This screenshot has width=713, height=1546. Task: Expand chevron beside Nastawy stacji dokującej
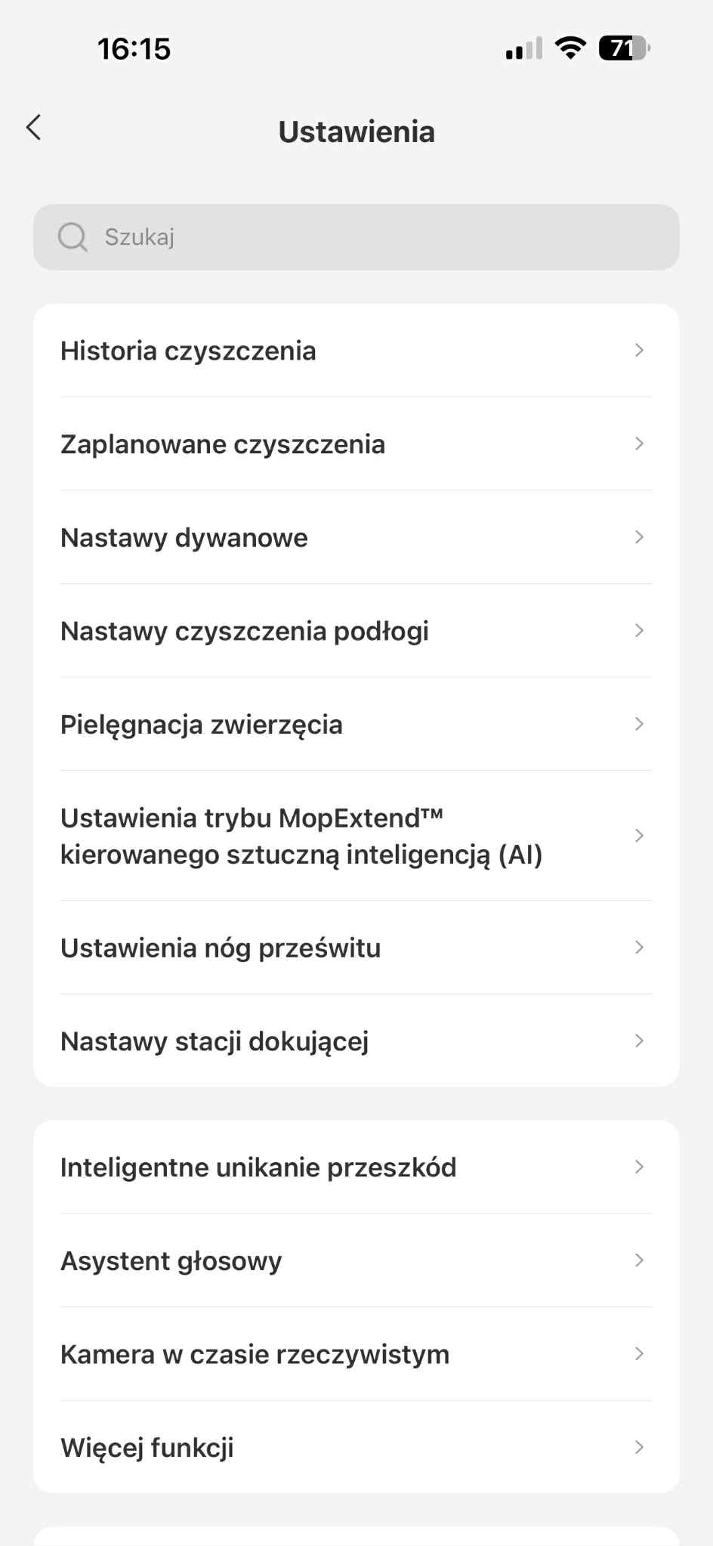pyautogui.click(x=639, y=1041)
